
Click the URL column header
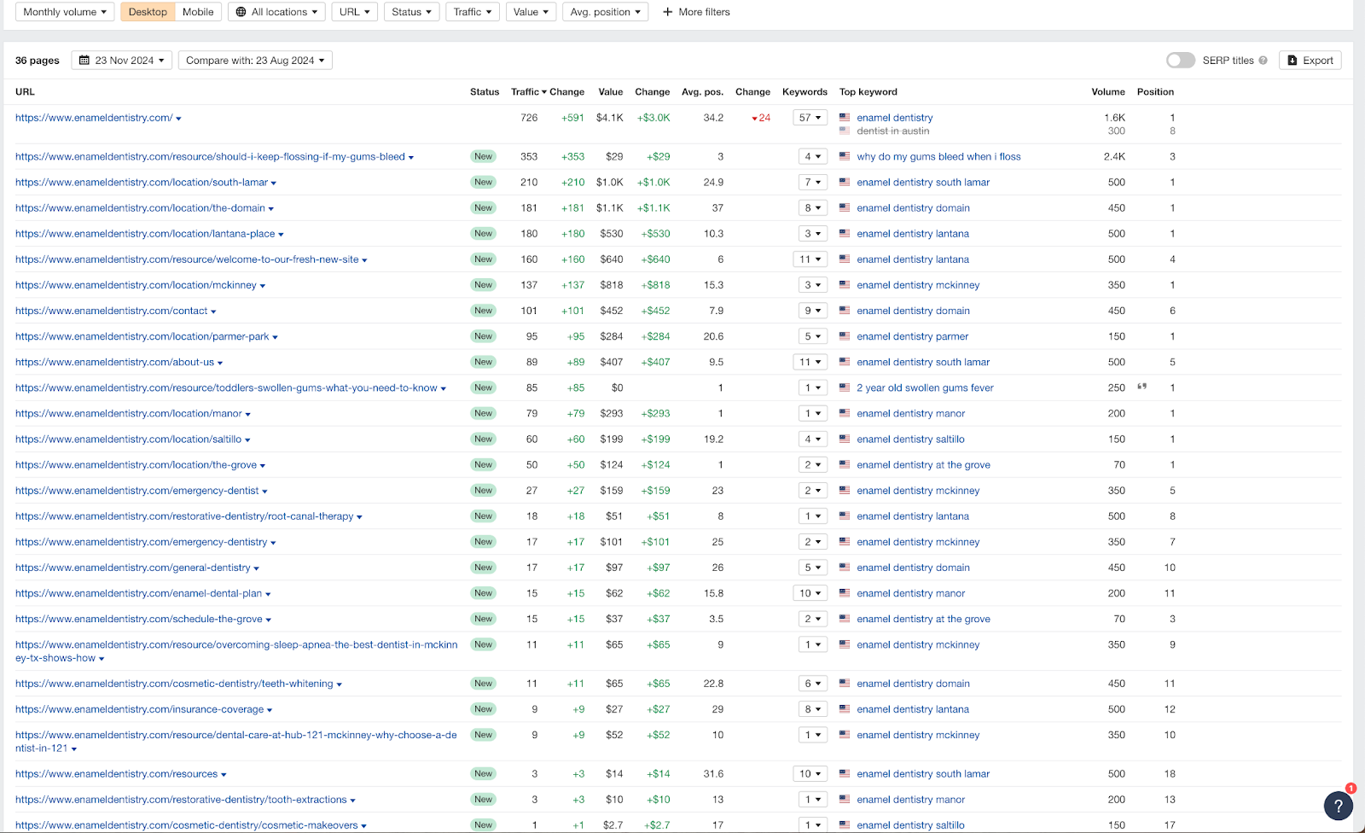25,92
